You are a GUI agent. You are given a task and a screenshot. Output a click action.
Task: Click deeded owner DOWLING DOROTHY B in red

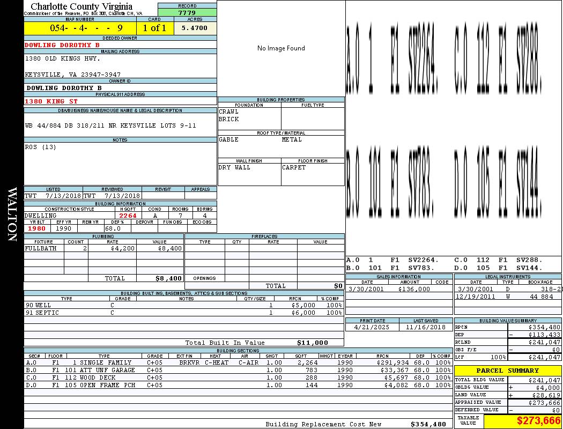click(62, 45)
